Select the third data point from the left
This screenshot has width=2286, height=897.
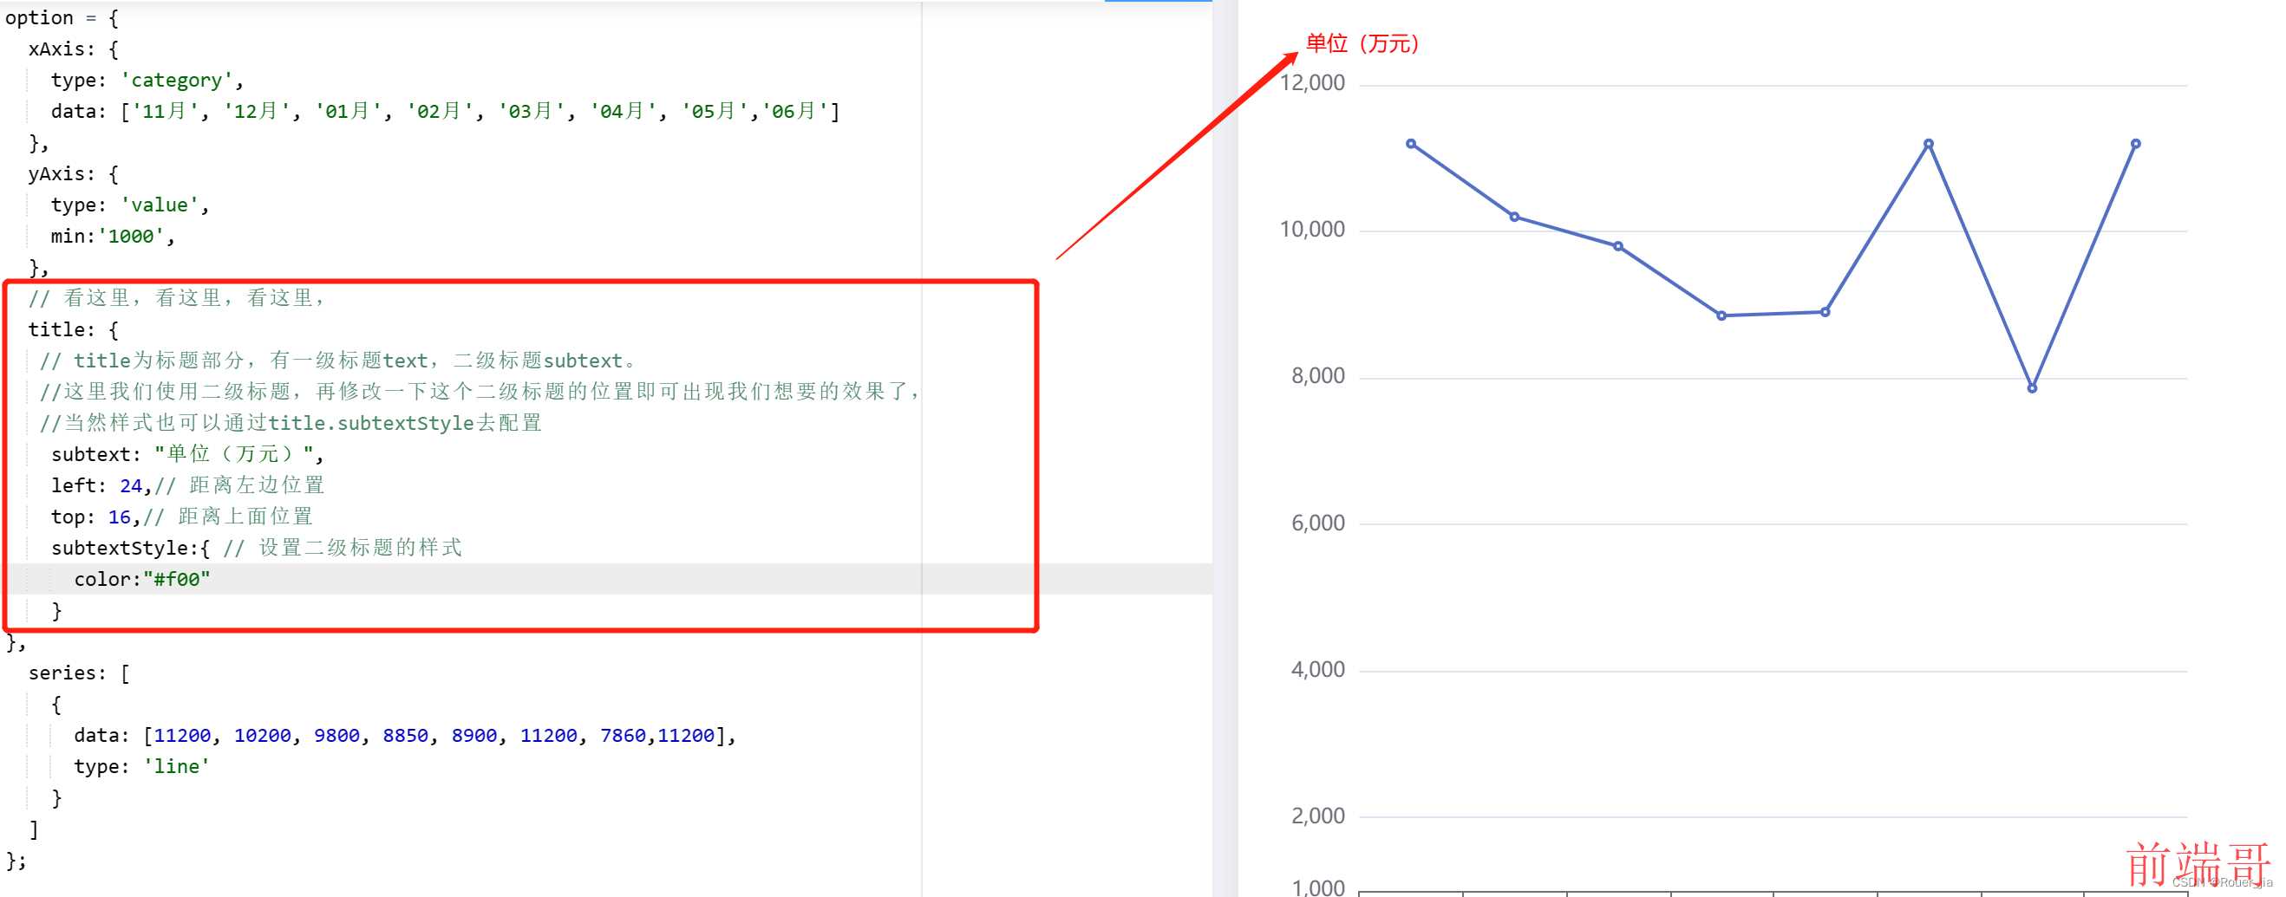(1617, 247)
